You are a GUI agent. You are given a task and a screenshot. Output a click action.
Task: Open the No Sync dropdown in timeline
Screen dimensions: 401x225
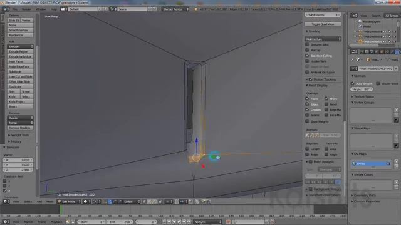207,222
